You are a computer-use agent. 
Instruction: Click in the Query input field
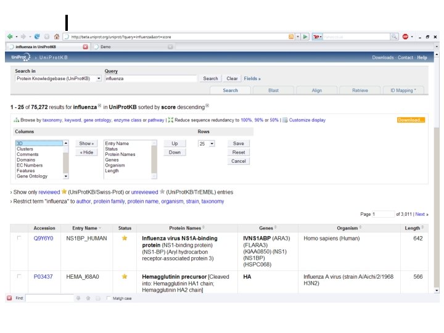click(x=150, y=78)
